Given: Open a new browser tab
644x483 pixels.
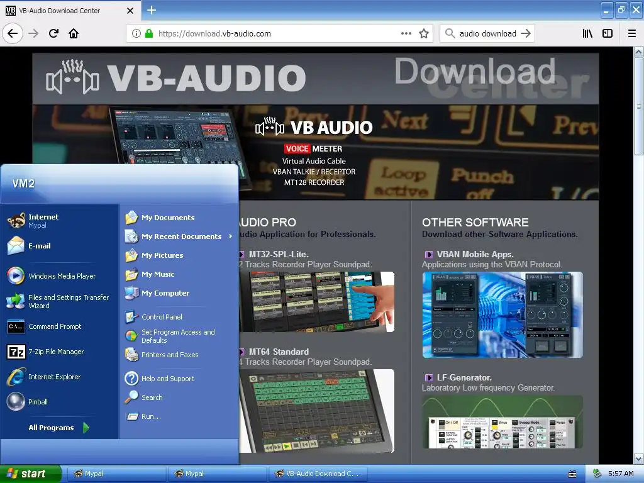Looking at the screenshot, I should pyautogui.click(x=152, y=10).
